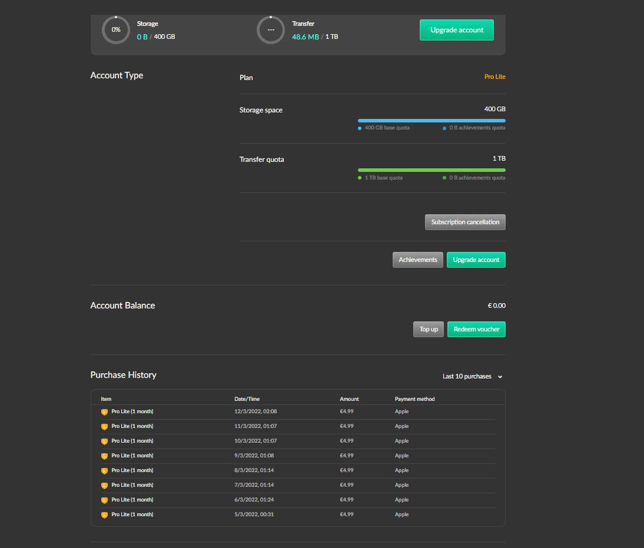Click date 7/3/2022, 01:14
Viewport: 644px width, 548px height.
coord(254,485)
